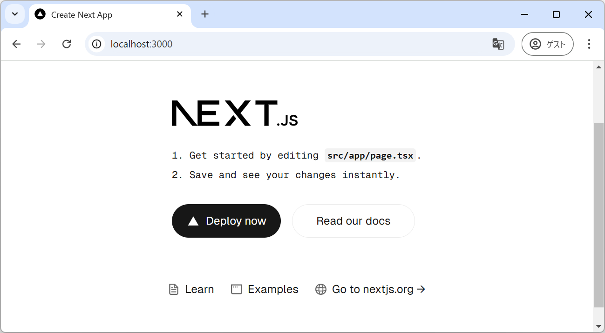Click the Next.js logo
Screen dimensions: 605x333
[234, 113]
